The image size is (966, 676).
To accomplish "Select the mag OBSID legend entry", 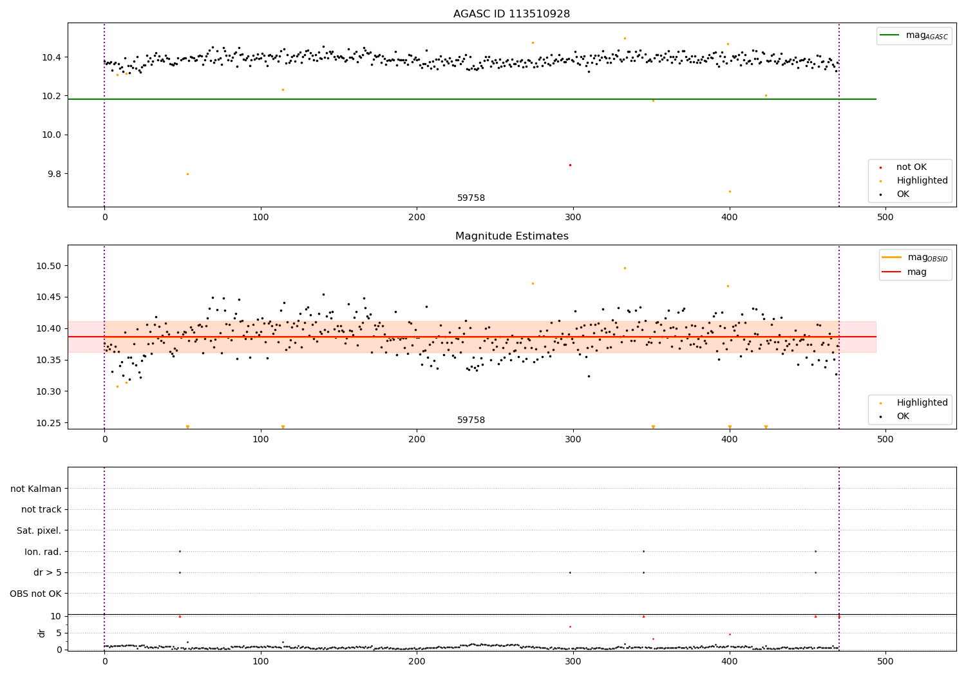I will coord(916,258).
